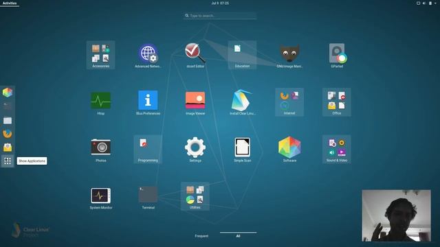Switch to the All tab

[x=238, y=236]
